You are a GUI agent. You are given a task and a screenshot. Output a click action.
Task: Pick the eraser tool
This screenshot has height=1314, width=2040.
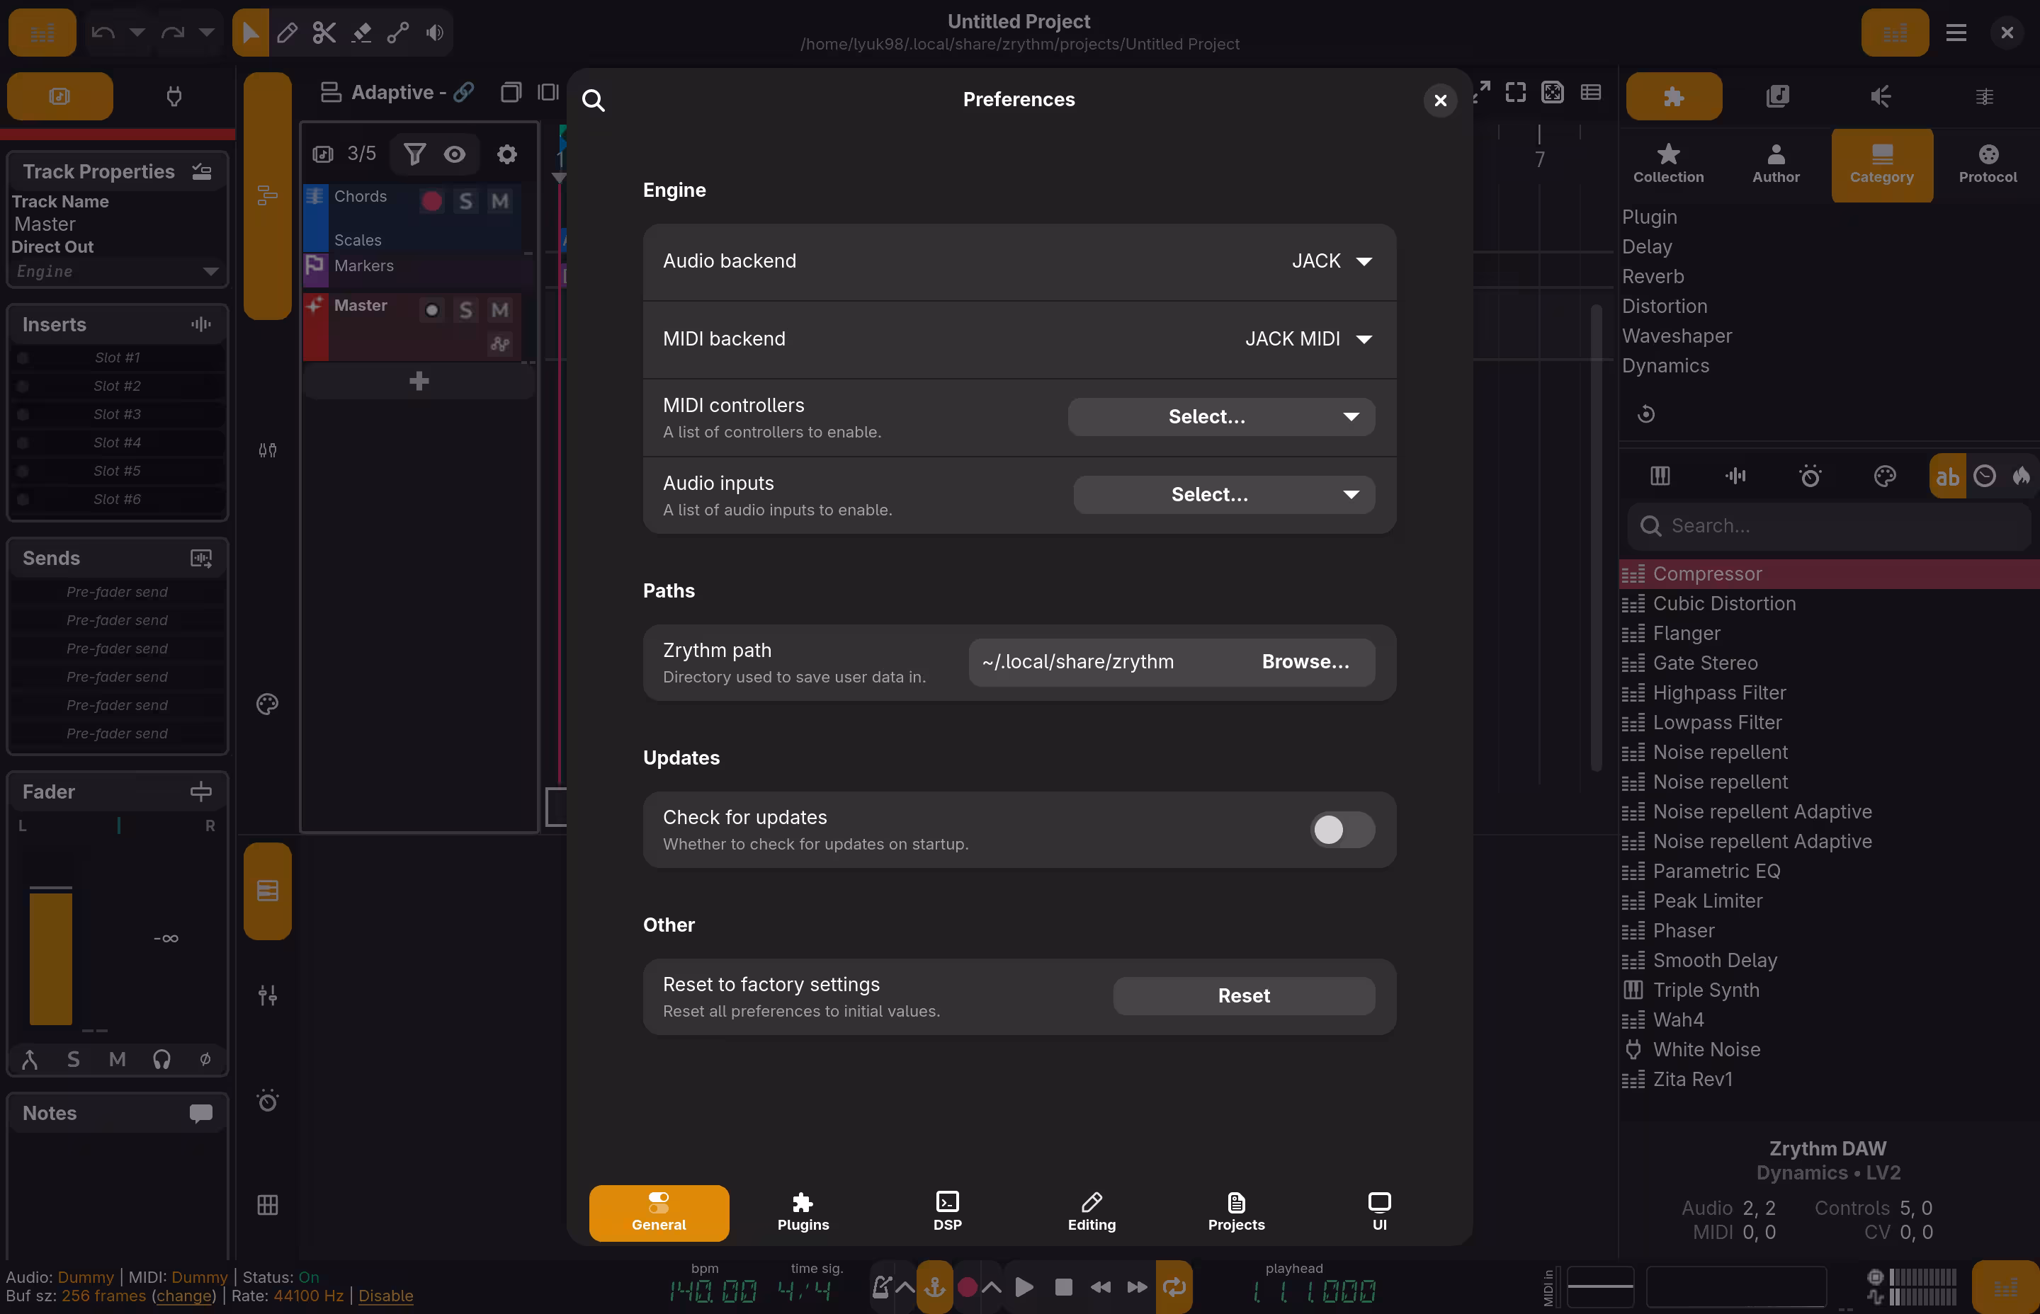coord(361,33)
